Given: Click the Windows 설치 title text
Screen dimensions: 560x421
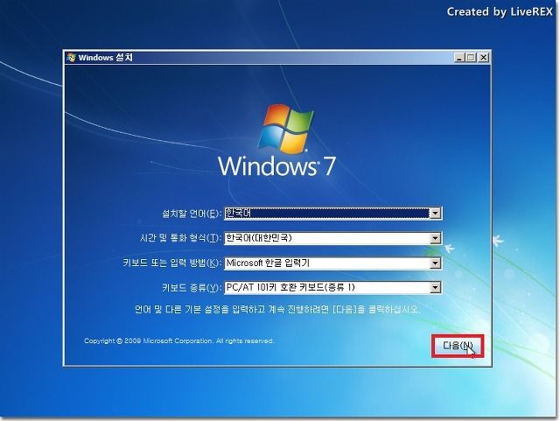Looking at the screenshot, I should click(x=105, y=58).
